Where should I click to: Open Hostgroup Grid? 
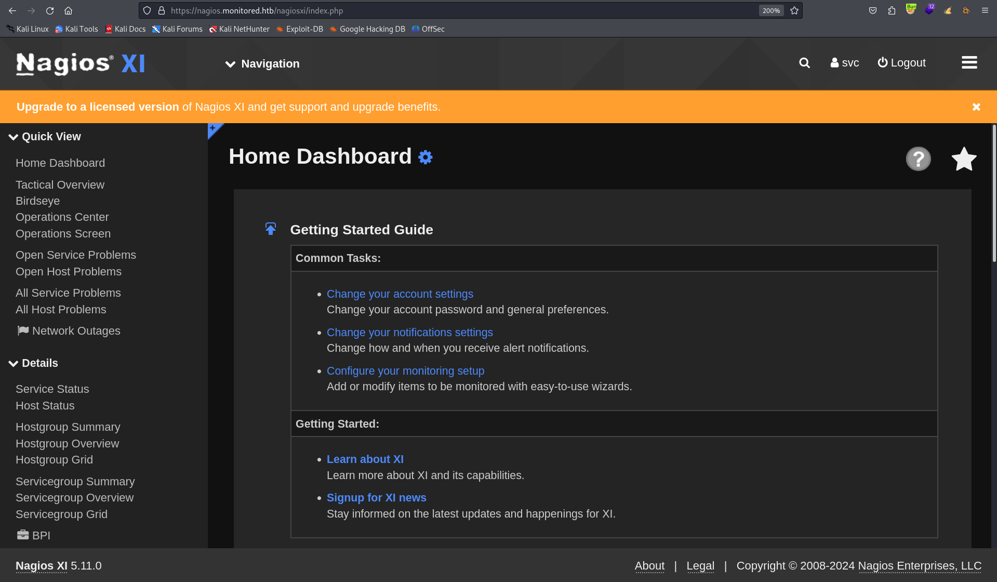pyautogui.click(x=55, y=460)
